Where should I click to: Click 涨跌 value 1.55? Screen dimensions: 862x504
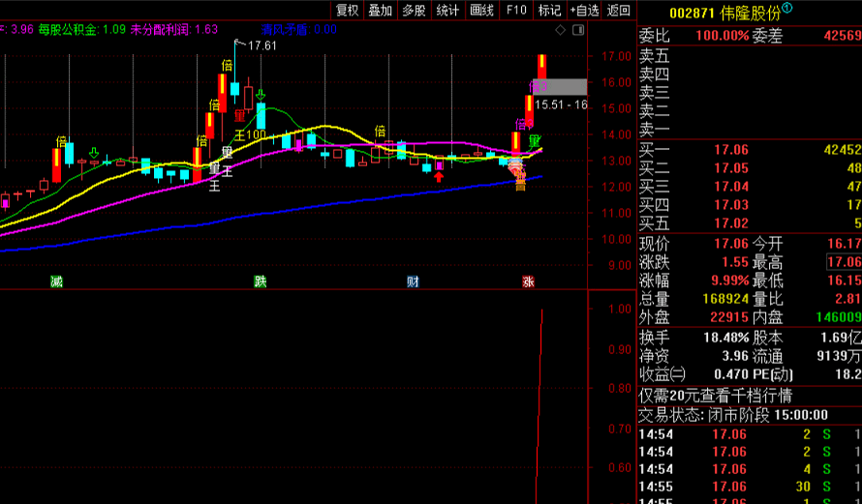coord(735,262)
